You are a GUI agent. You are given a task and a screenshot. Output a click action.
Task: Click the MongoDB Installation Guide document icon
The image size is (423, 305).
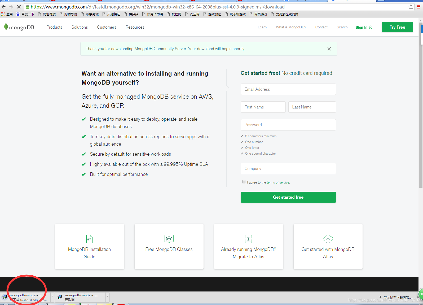coord(89,239)
